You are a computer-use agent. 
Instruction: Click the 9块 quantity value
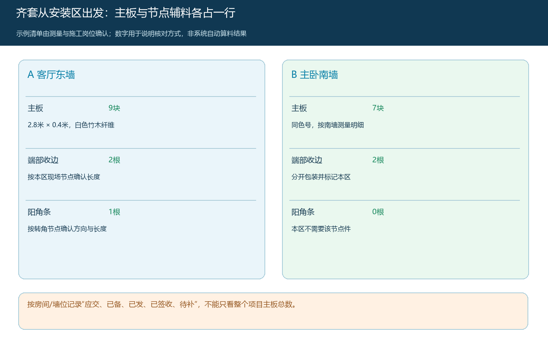point(114,108)
